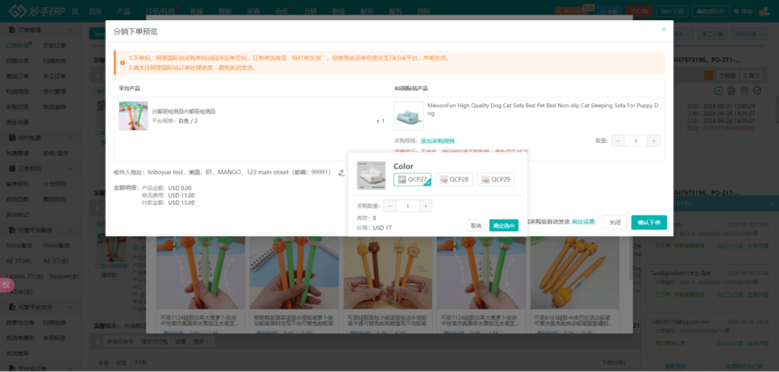Image resolution: width=779 pixels, height=372 pixels.
Task: Choose the QCP29 color variant
Action: 496,179
